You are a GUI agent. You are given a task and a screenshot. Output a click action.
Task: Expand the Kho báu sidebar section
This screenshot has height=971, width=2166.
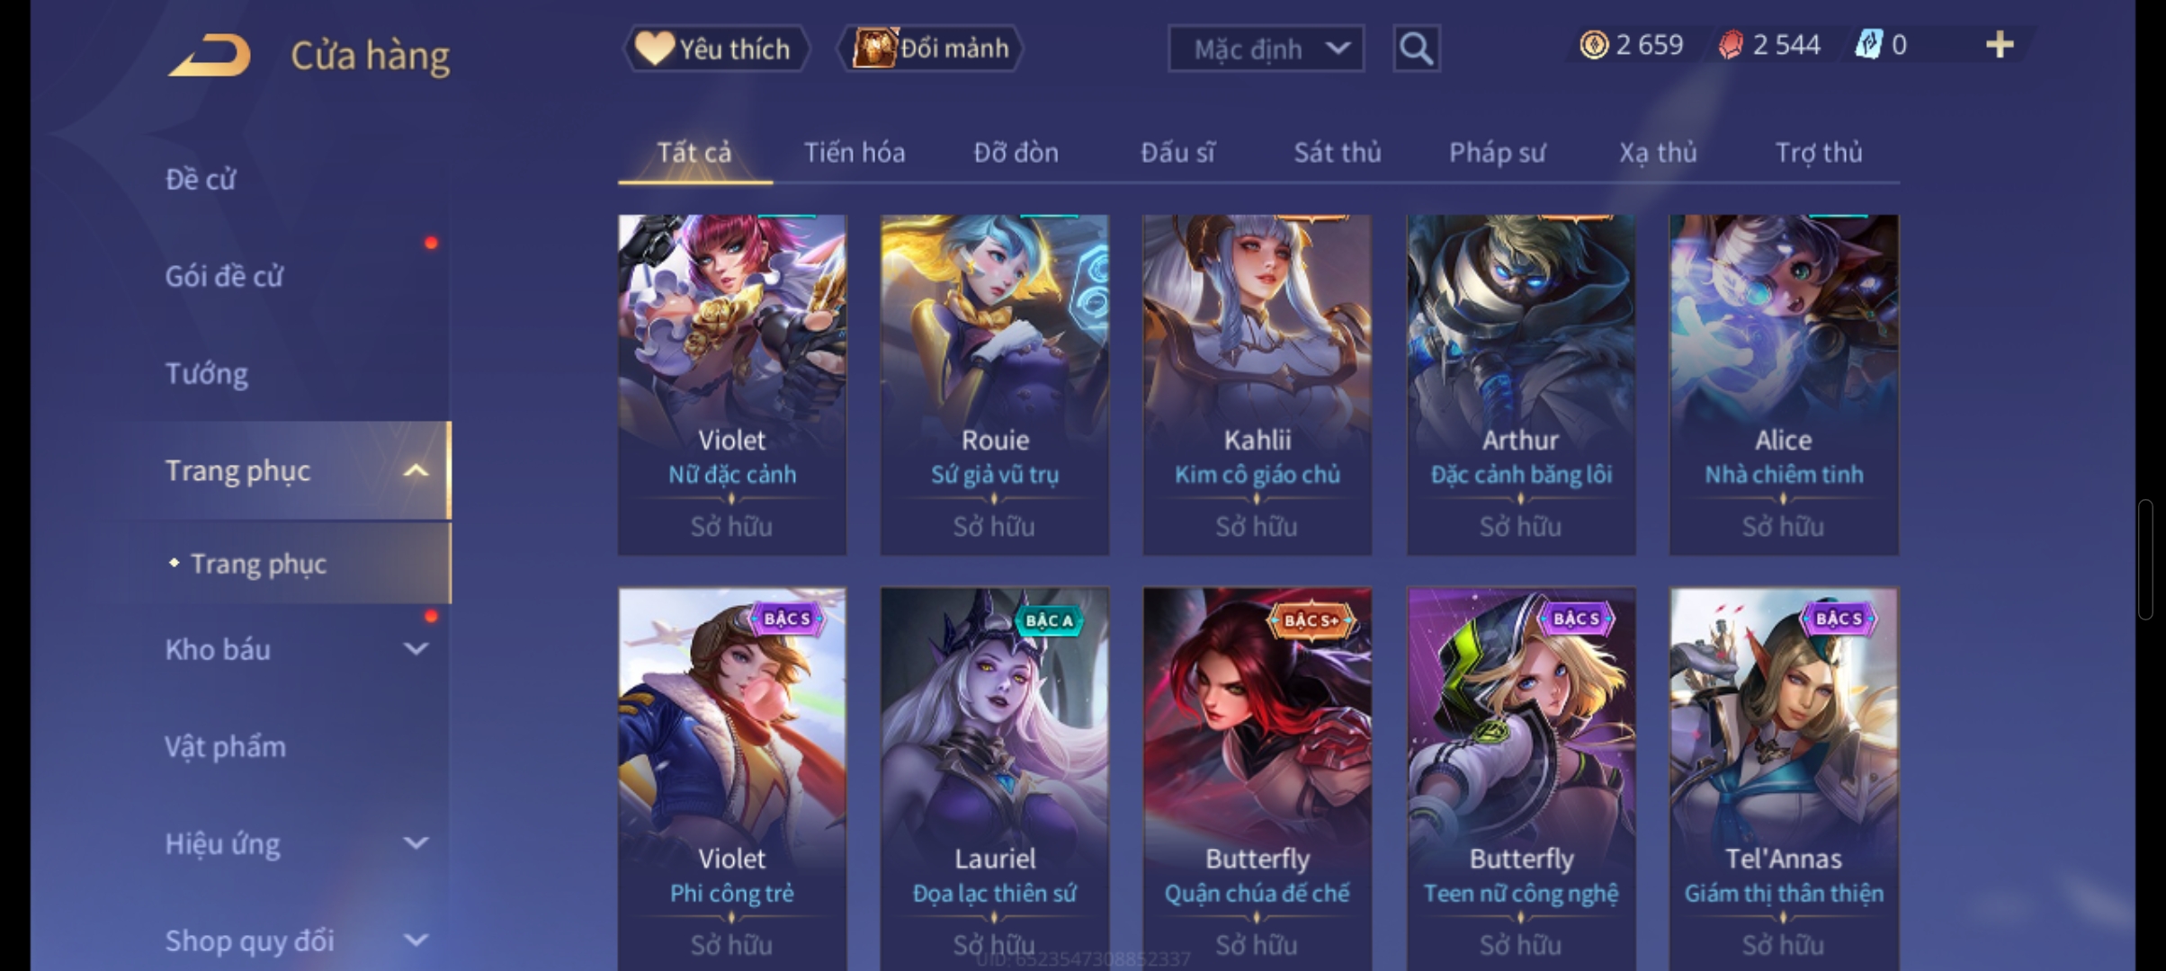tap(415, 649)
